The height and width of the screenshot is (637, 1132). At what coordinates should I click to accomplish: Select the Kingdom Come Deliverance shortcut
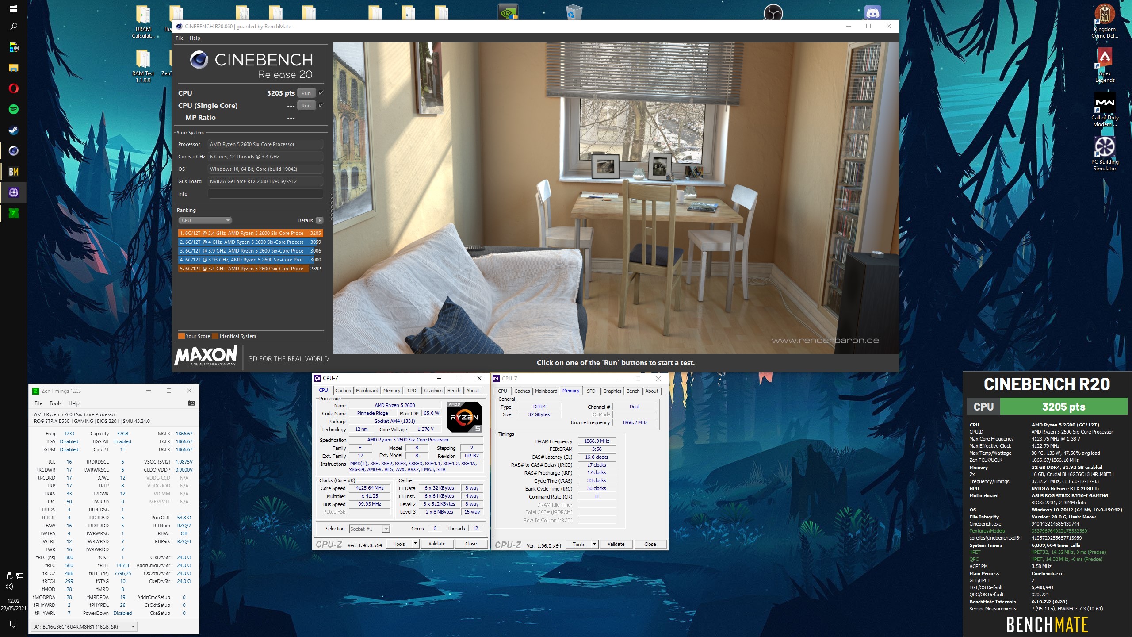pos(1105,21)
